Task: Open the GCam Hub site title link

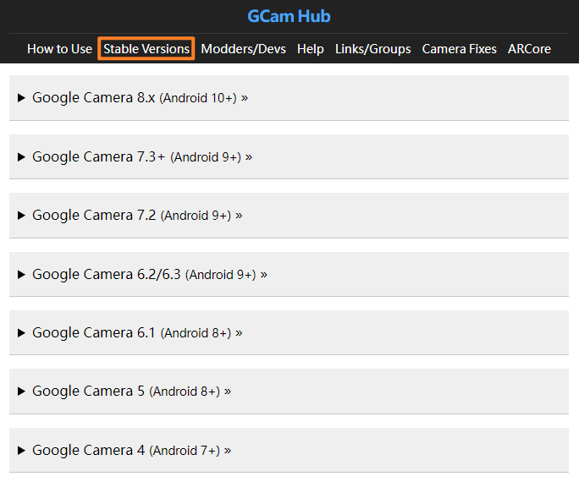Action: click(289, 16)
